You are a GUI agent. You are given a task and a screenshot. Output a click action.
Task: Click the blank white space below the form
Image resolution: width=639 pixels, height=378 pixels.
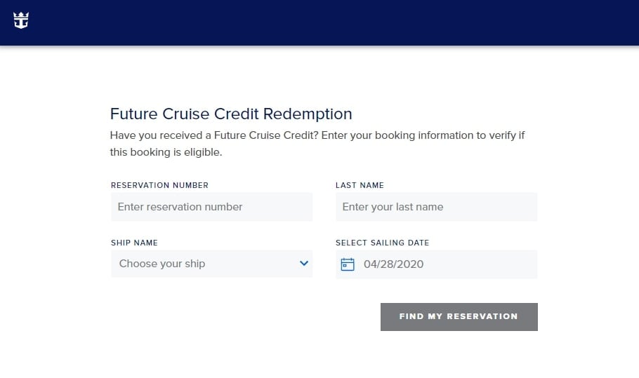[x=319, y=356]
